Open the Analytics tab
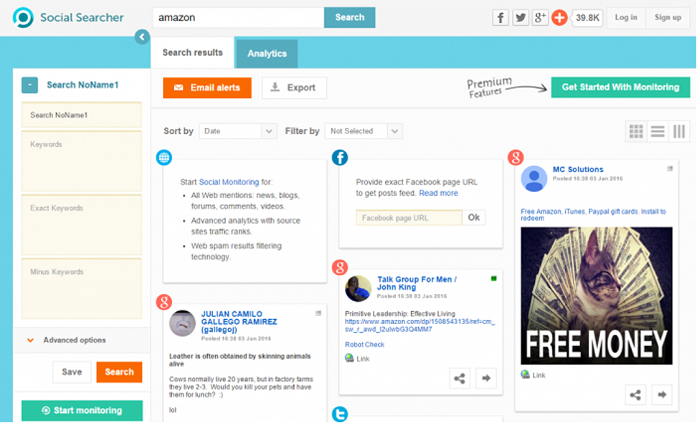 pos(267,54)
